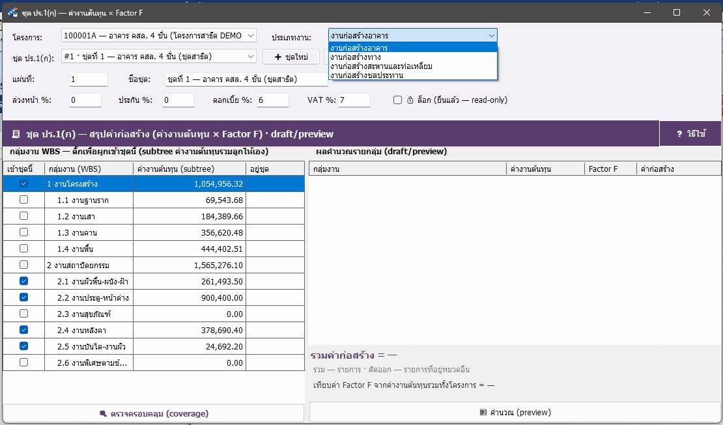Image resolution: width=723 pixels, height=425 pixels.
Task: Click the อยู่ชุด column header
Action: tap(275, 169)
